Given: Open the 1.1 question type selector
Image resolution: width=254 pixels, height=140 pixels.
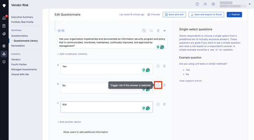Looking at the screenshot, I should click(x=61, y=31).
